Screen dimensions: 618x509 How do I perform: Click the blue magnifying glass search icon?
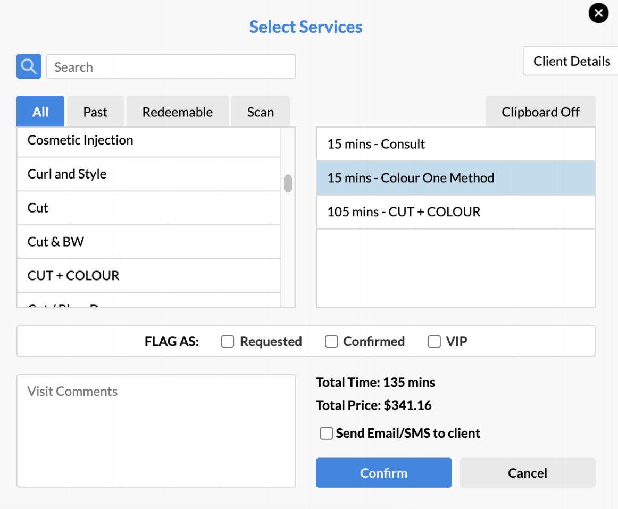click(29, 66)
